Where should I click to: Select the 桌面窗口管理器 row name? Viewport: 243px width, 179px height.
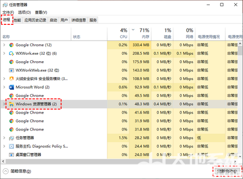pyautogui.click(x=28, y=155)
